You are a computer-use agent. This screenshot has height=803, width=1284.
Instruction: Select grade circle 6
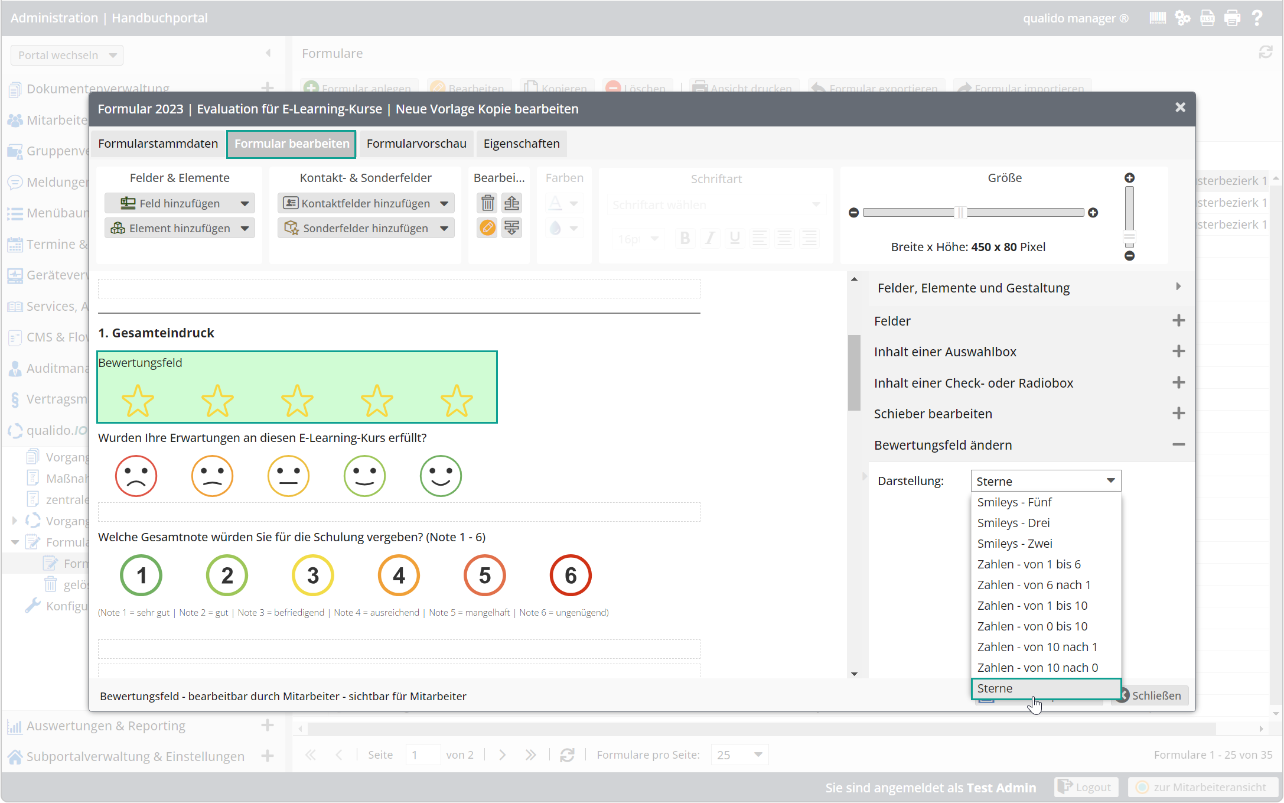tap(571, 576)
